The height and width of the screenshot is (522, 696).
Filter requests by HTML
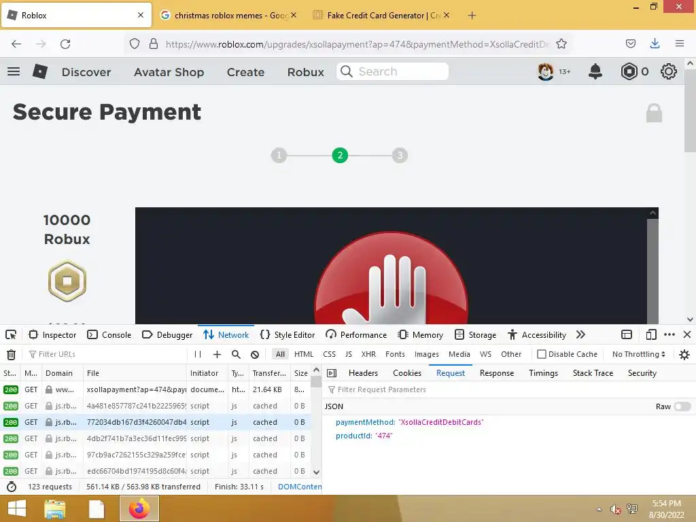click(x=304, y=354)
